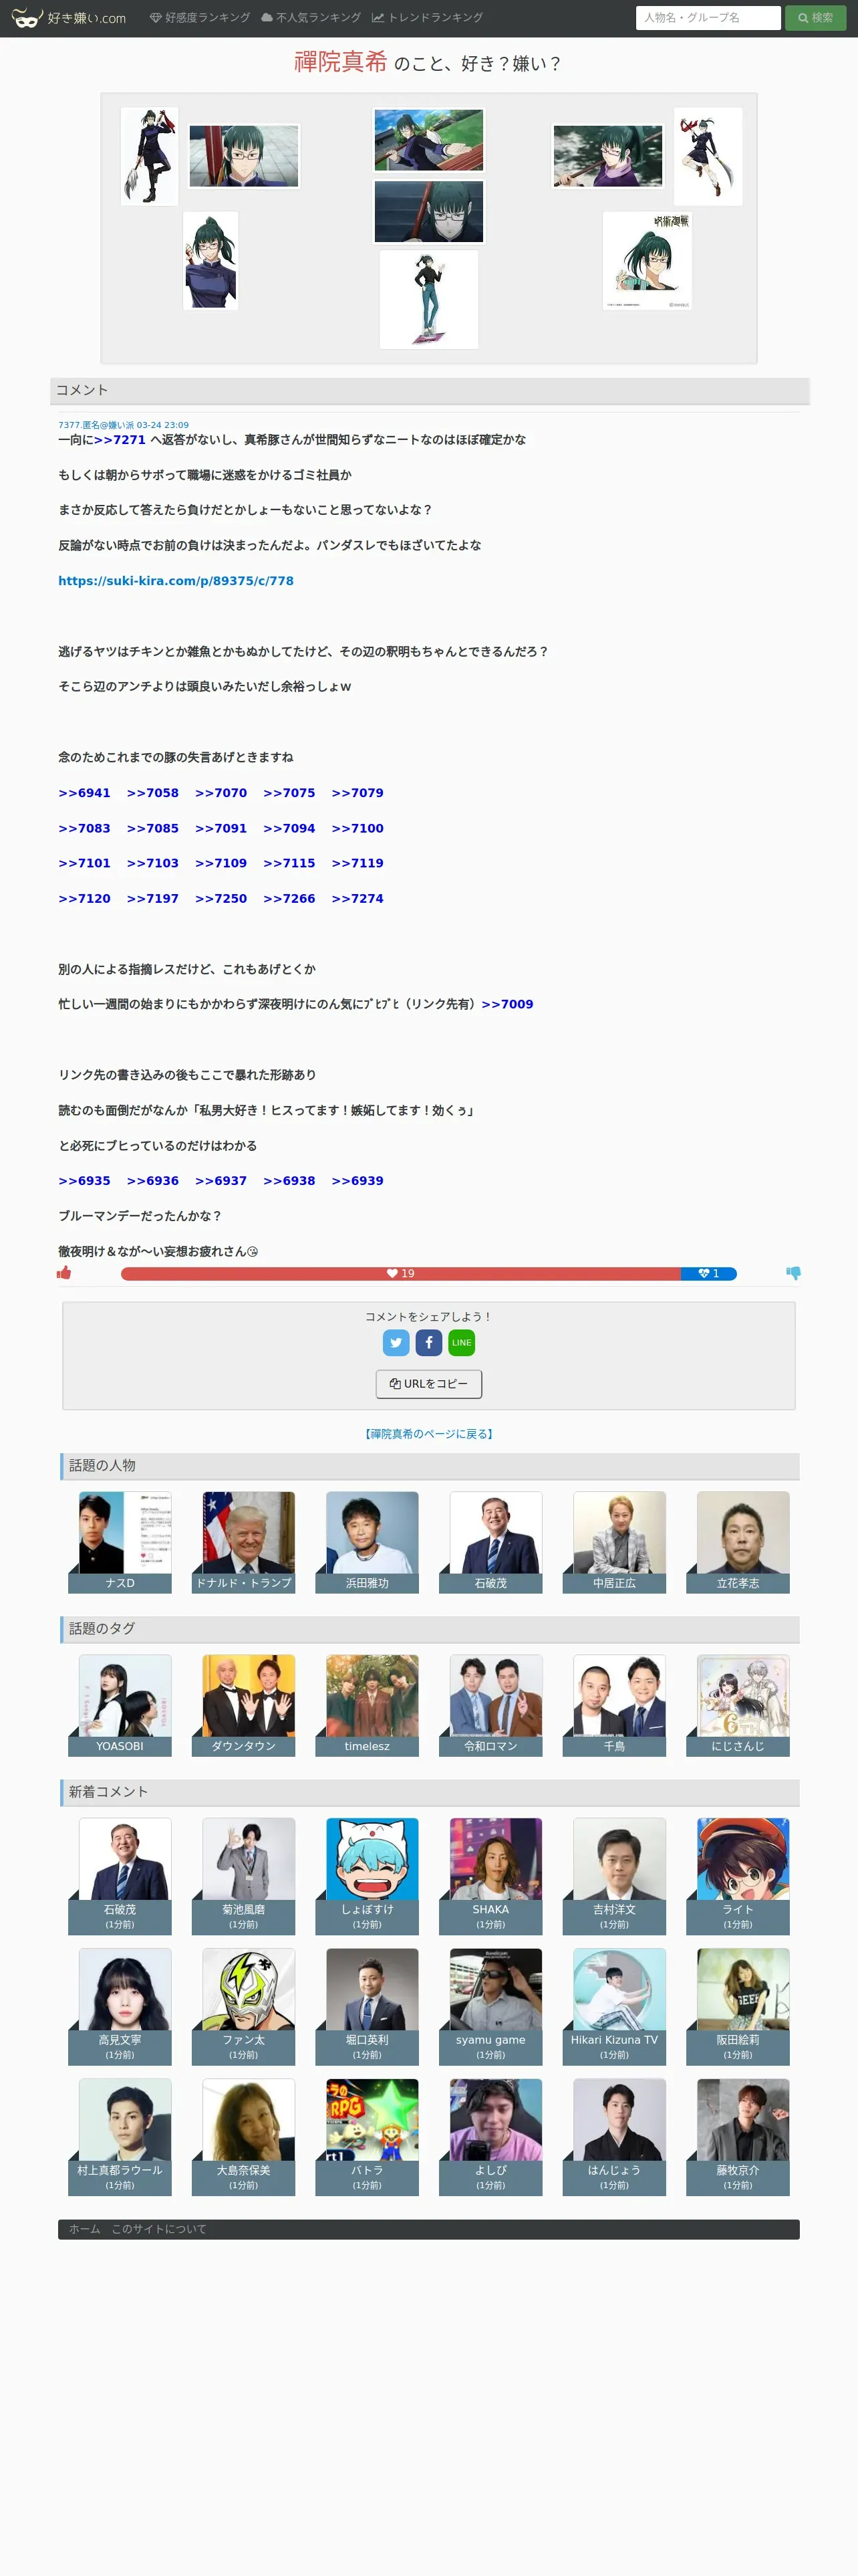The image size is (858, 2576).
Task: Click footer ホーム link
Action: click(85, 2229)
